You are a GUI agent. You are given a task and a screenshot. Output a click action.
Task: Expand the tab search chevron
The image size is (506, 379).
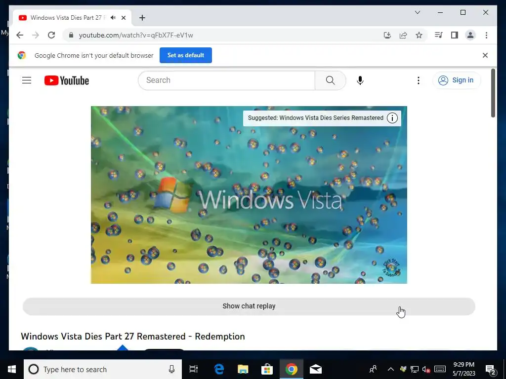417,12
